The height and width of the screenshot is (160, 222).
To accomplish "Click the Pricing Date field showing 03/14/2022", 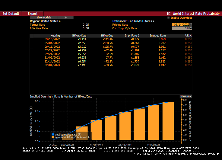I will (180, 25).
